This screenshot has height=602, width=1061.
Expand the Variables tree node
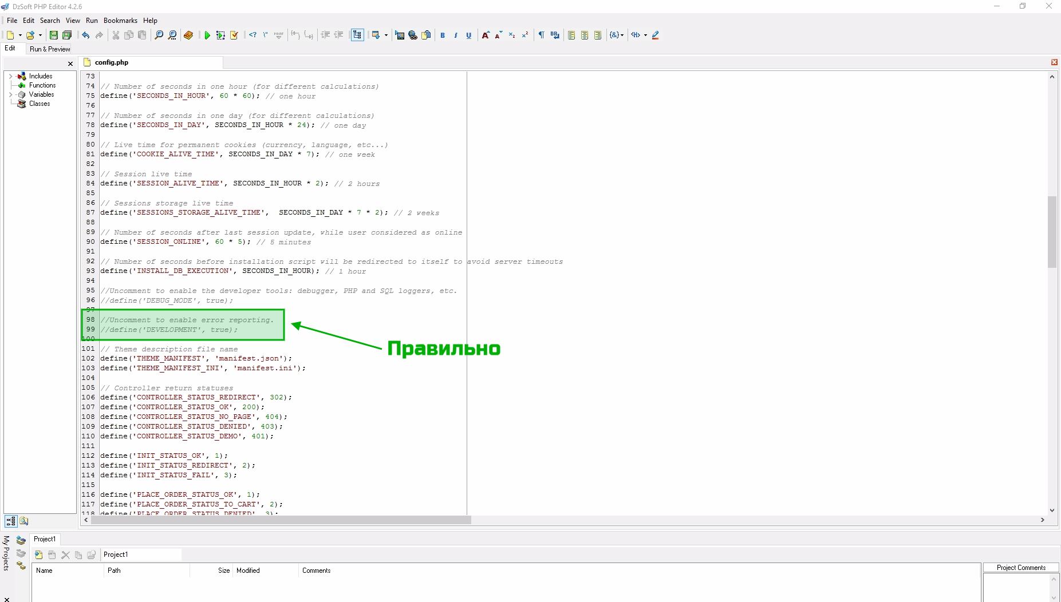point(10,94)
